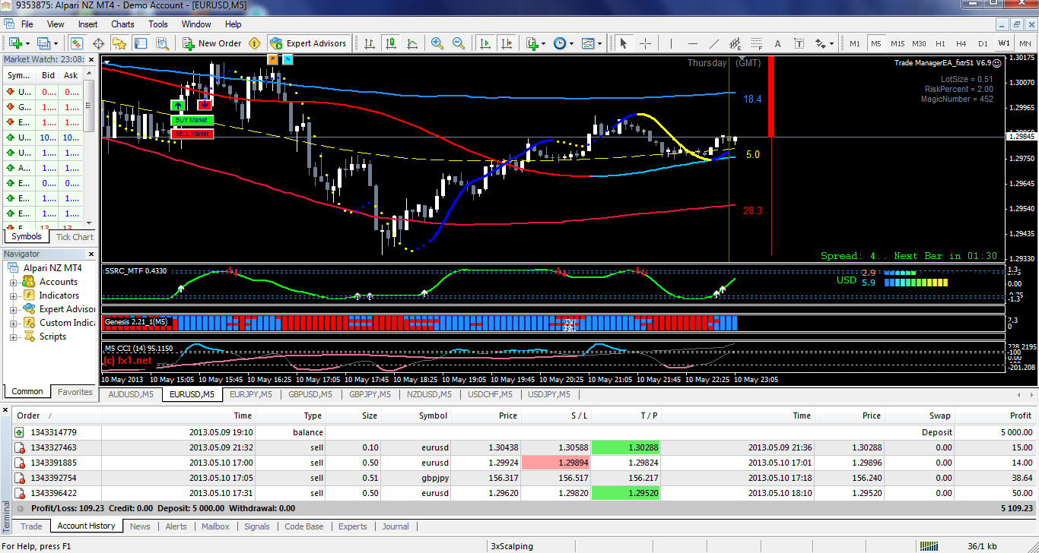Viewport: 1039px width, 553px height.
Task: Open the Profiles toolbar icon
Action: pos(43,43)
